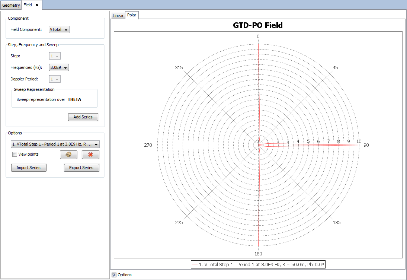Open the Doppler Period dropdown
The height and width of the screenshot is (280, 407).
click(55, 79)
